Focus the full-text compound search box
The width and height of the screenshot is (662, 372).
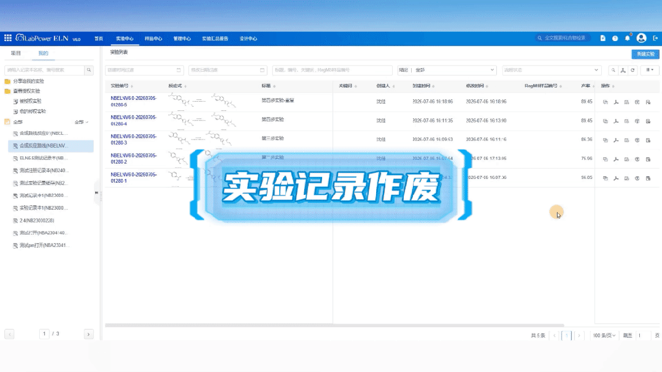[x=564, y=38]
